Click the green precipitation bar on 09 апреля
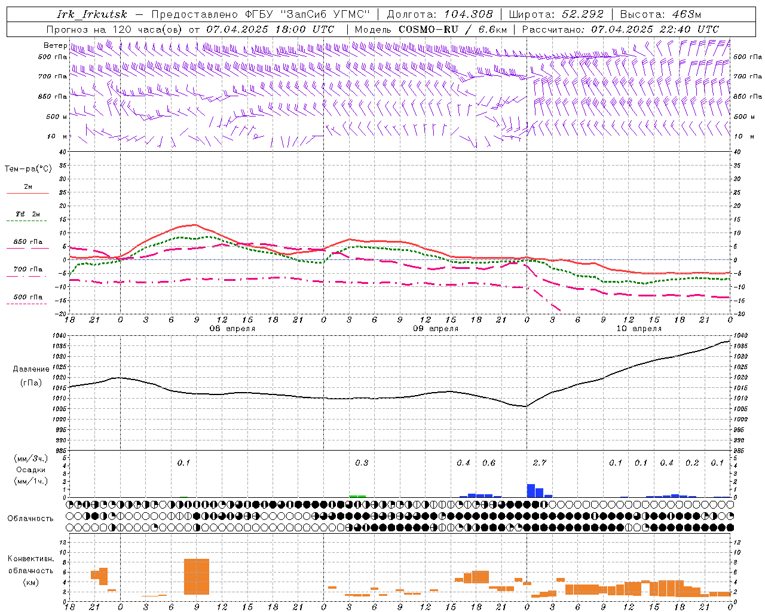 pos(357,496)
